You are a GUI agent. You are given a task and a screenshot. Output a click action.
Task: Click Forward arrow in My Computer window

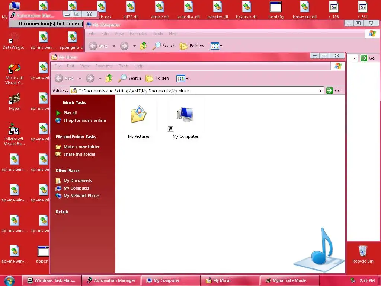click(124, 46)
